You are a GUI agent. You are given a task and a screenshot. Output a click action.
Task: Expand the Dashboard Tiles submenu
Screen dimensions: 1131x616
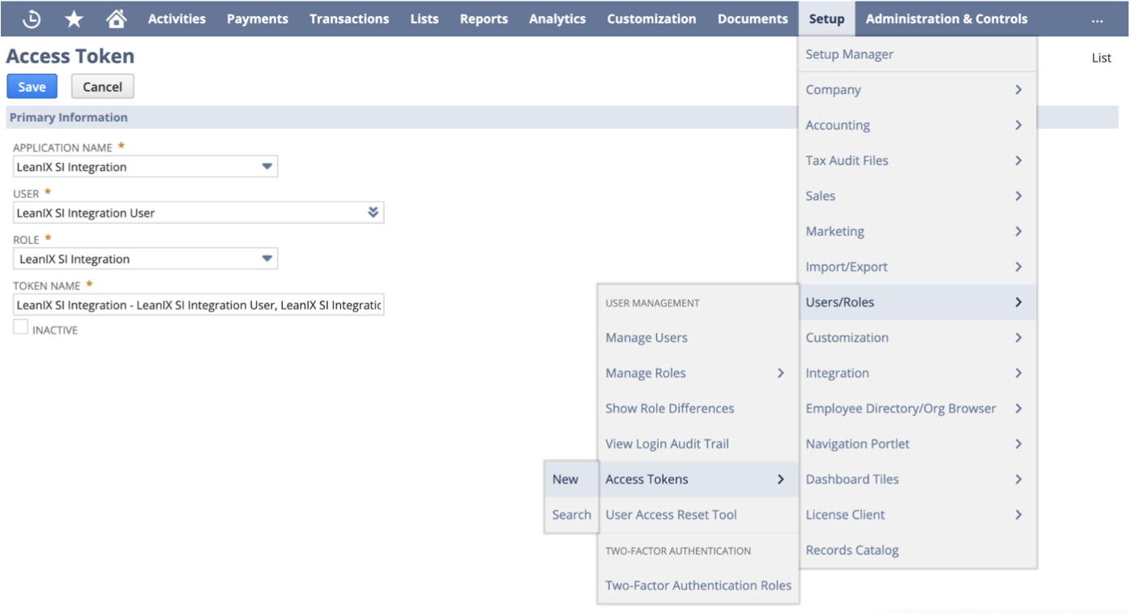pyautogui.click(x=918, y=479)
